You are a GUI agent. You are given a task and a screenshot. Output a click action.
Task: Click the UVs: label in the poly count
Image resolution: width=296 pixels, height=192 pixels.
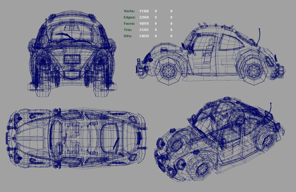128,36
